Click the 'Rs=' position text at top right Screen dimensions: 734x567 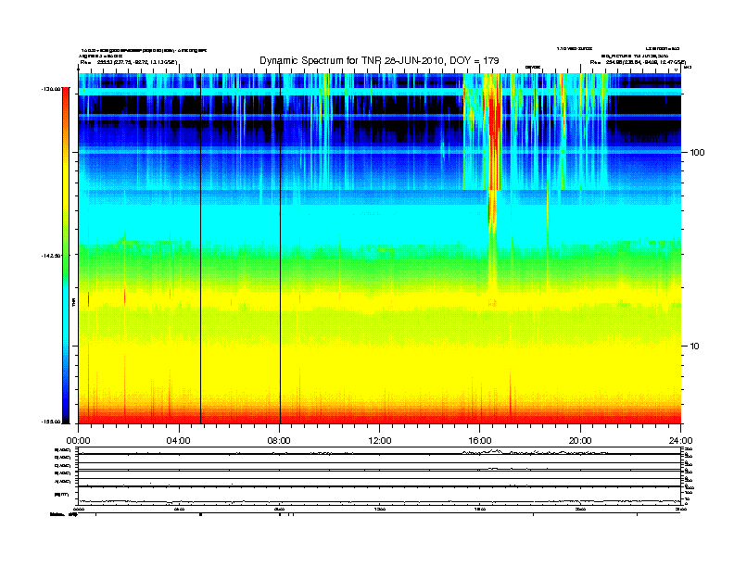coord(638,62)
